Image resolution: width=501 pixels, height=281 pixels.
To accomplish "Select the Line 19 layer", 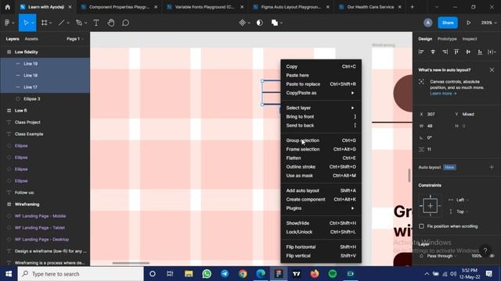I will (45, 64).
